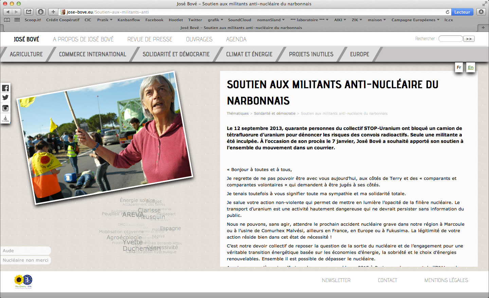
Task: Click the Greens EFA sunflower logo
Action: click(x=23, y=281)
